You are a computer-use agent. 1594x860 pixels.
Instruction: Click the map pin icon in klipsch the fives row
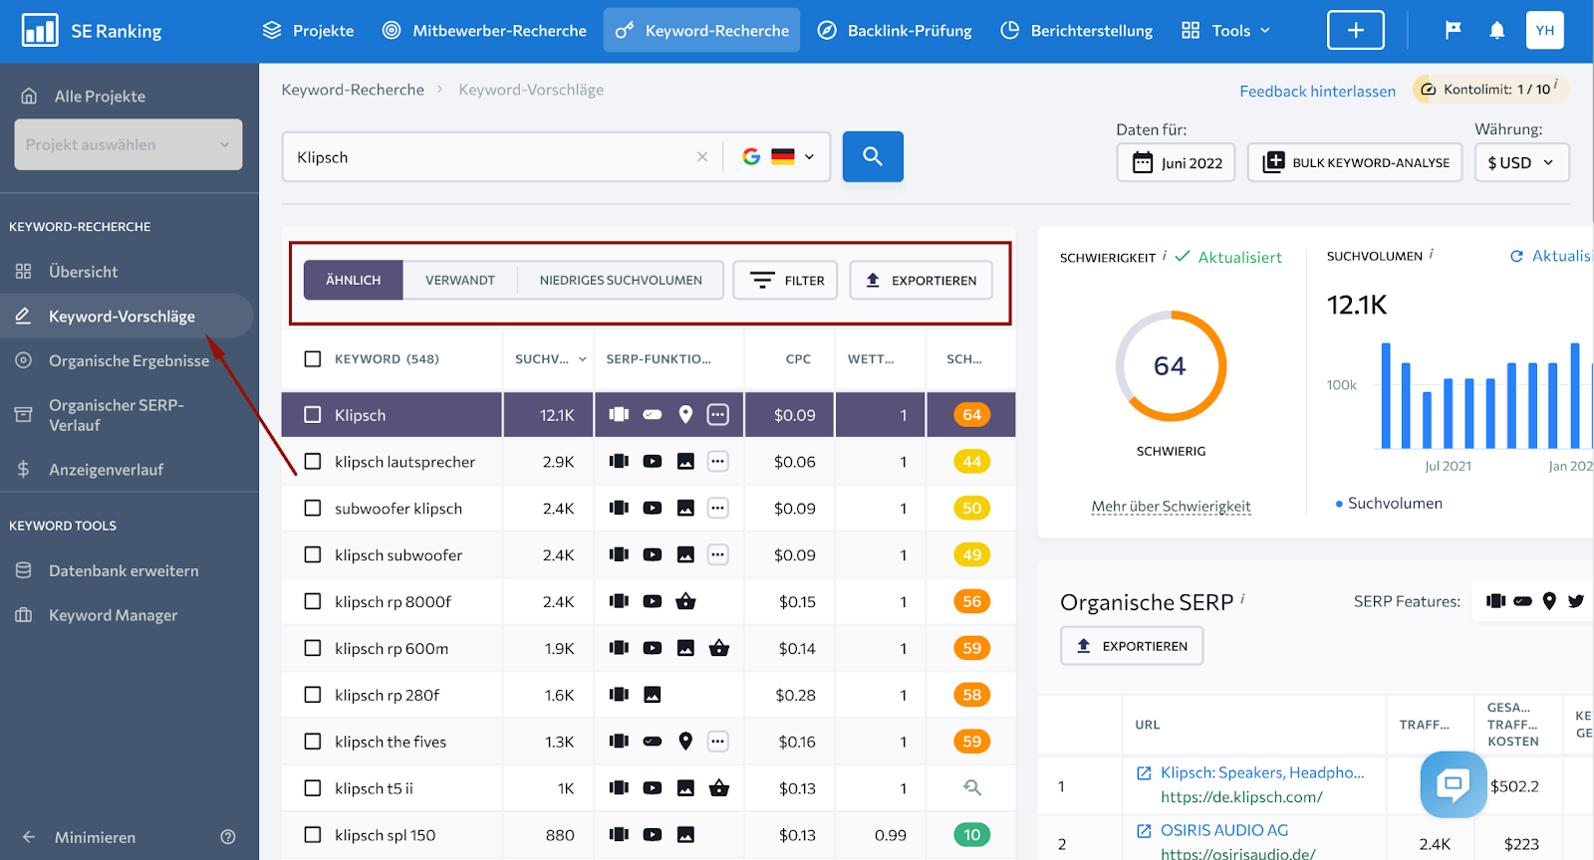click(685, 742)
